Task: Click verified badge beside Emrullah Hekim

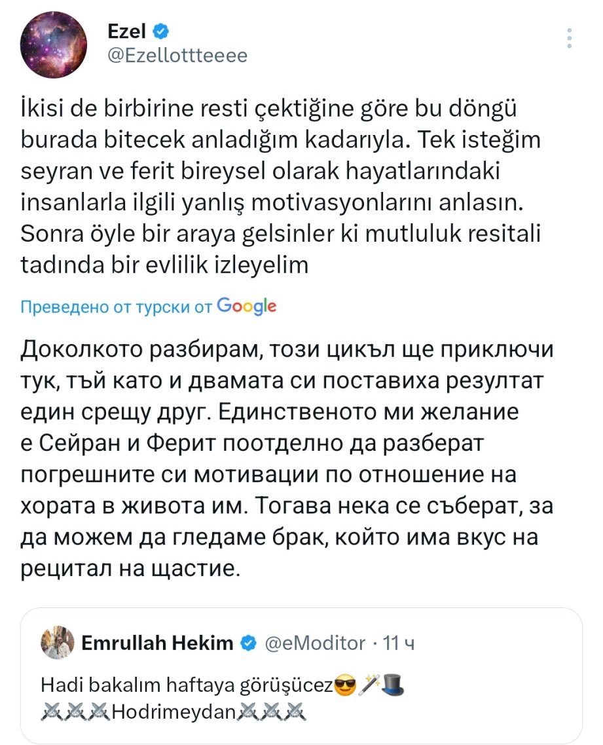Action: (x=248, y=643)
